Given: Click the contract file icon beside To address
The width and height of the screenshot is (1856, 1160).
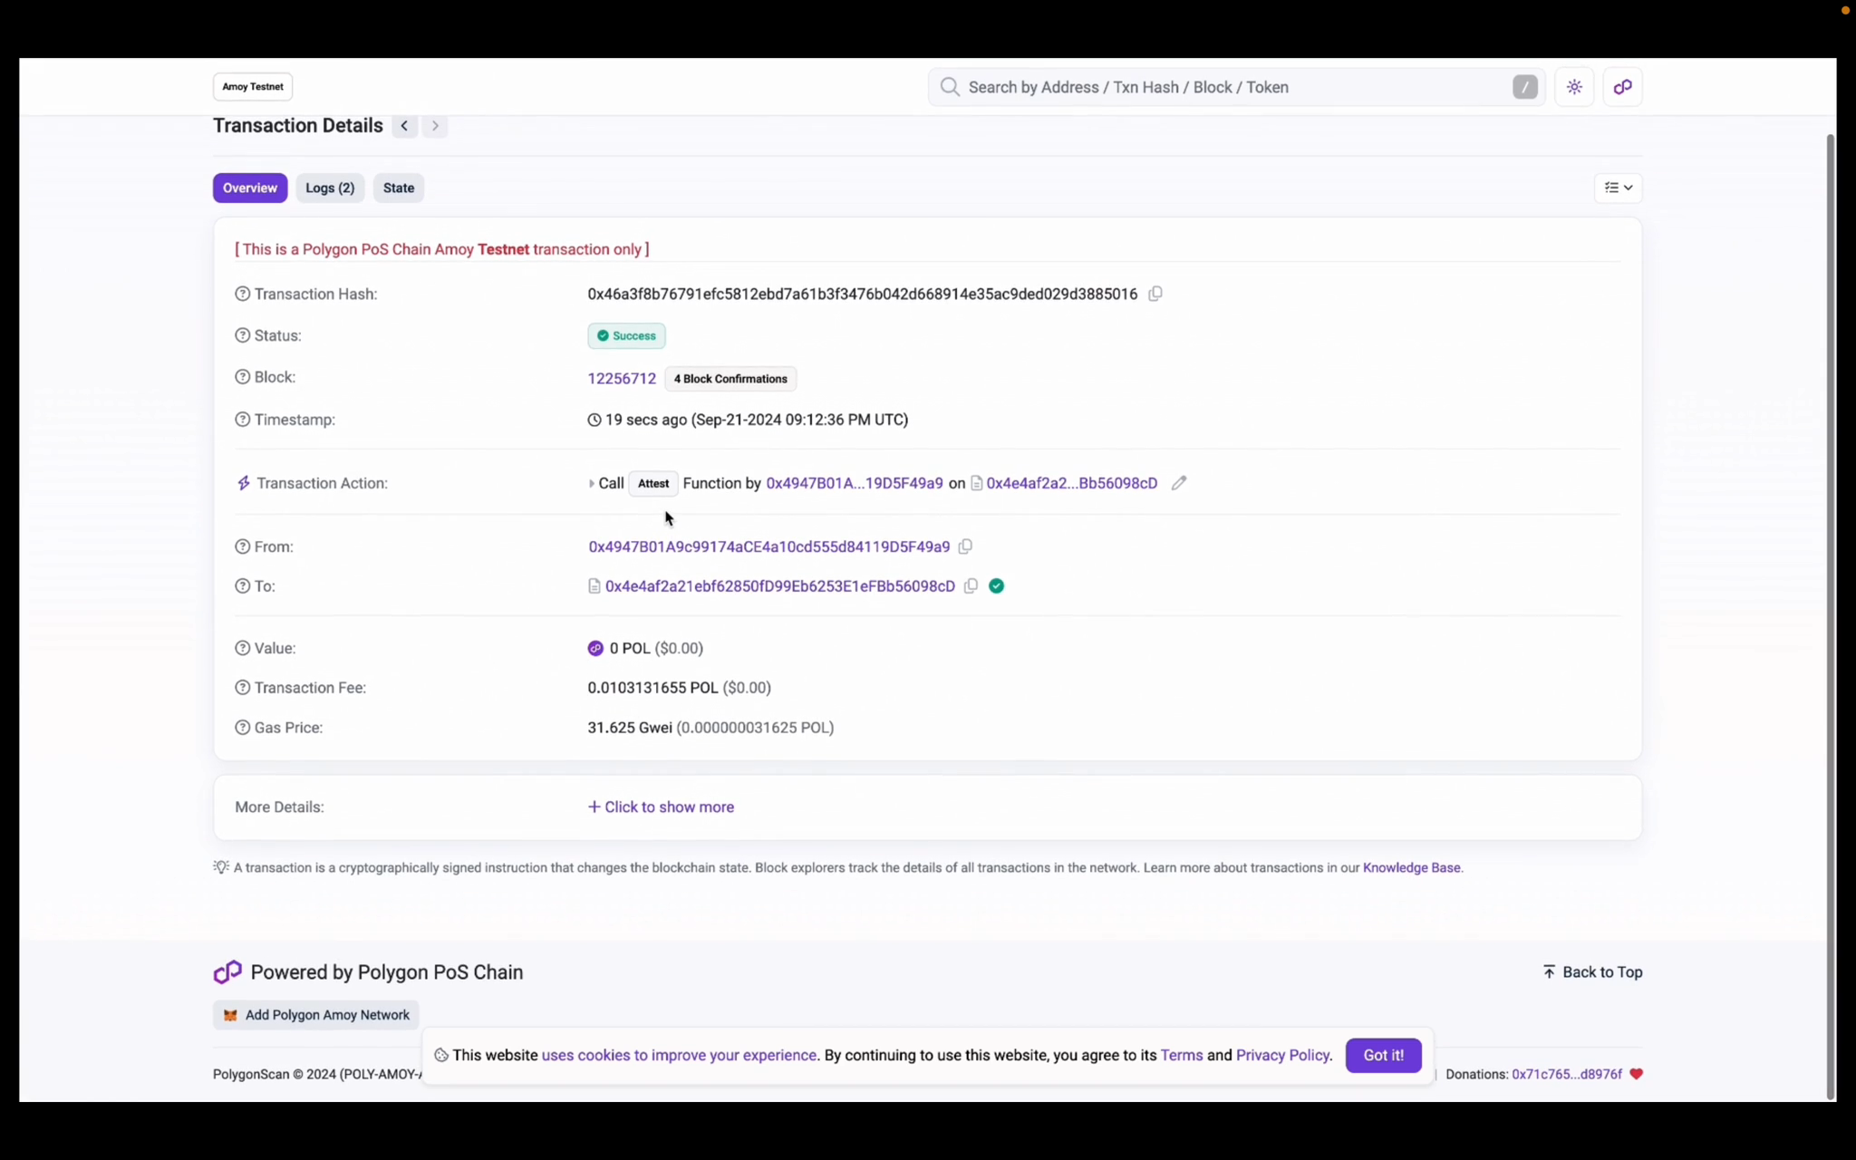Looking at the screenshot, I should point(594,586).
